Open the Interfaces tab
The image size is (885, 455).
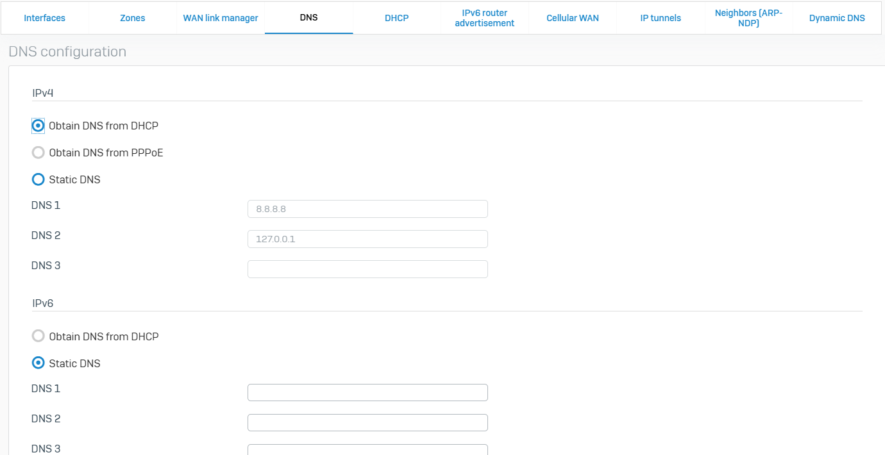pos(44,18)
